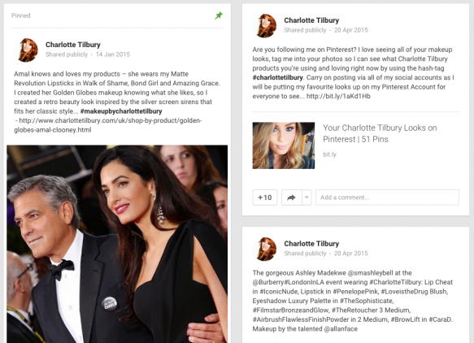The image size is (474, 343).
Task: Open Charlotte Tilbury avatar on pinned post
Action: click(28, 50)
